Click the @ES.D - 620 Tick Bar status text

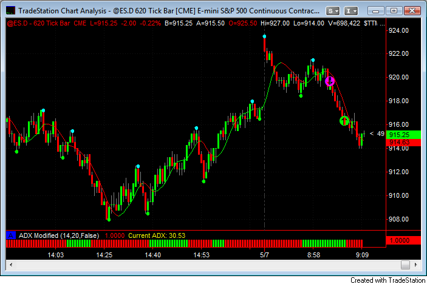tap(38, 24)
